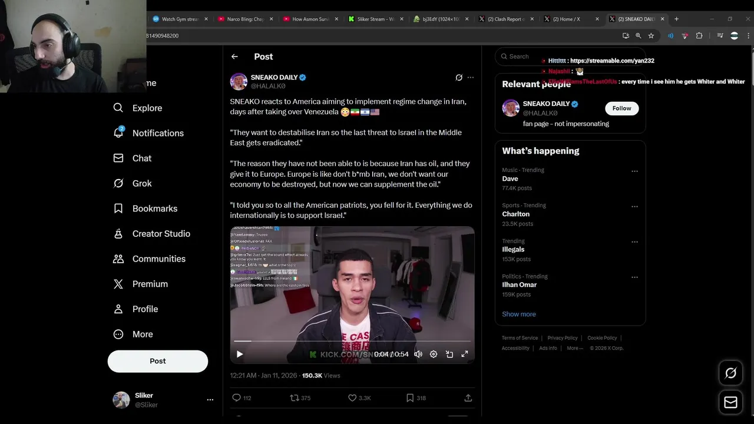Image resolution: width=754 pixels, height=424 pixels.
Task: Open SNEAKO DAILY name in Relevant people
Action: click(546, 104)
